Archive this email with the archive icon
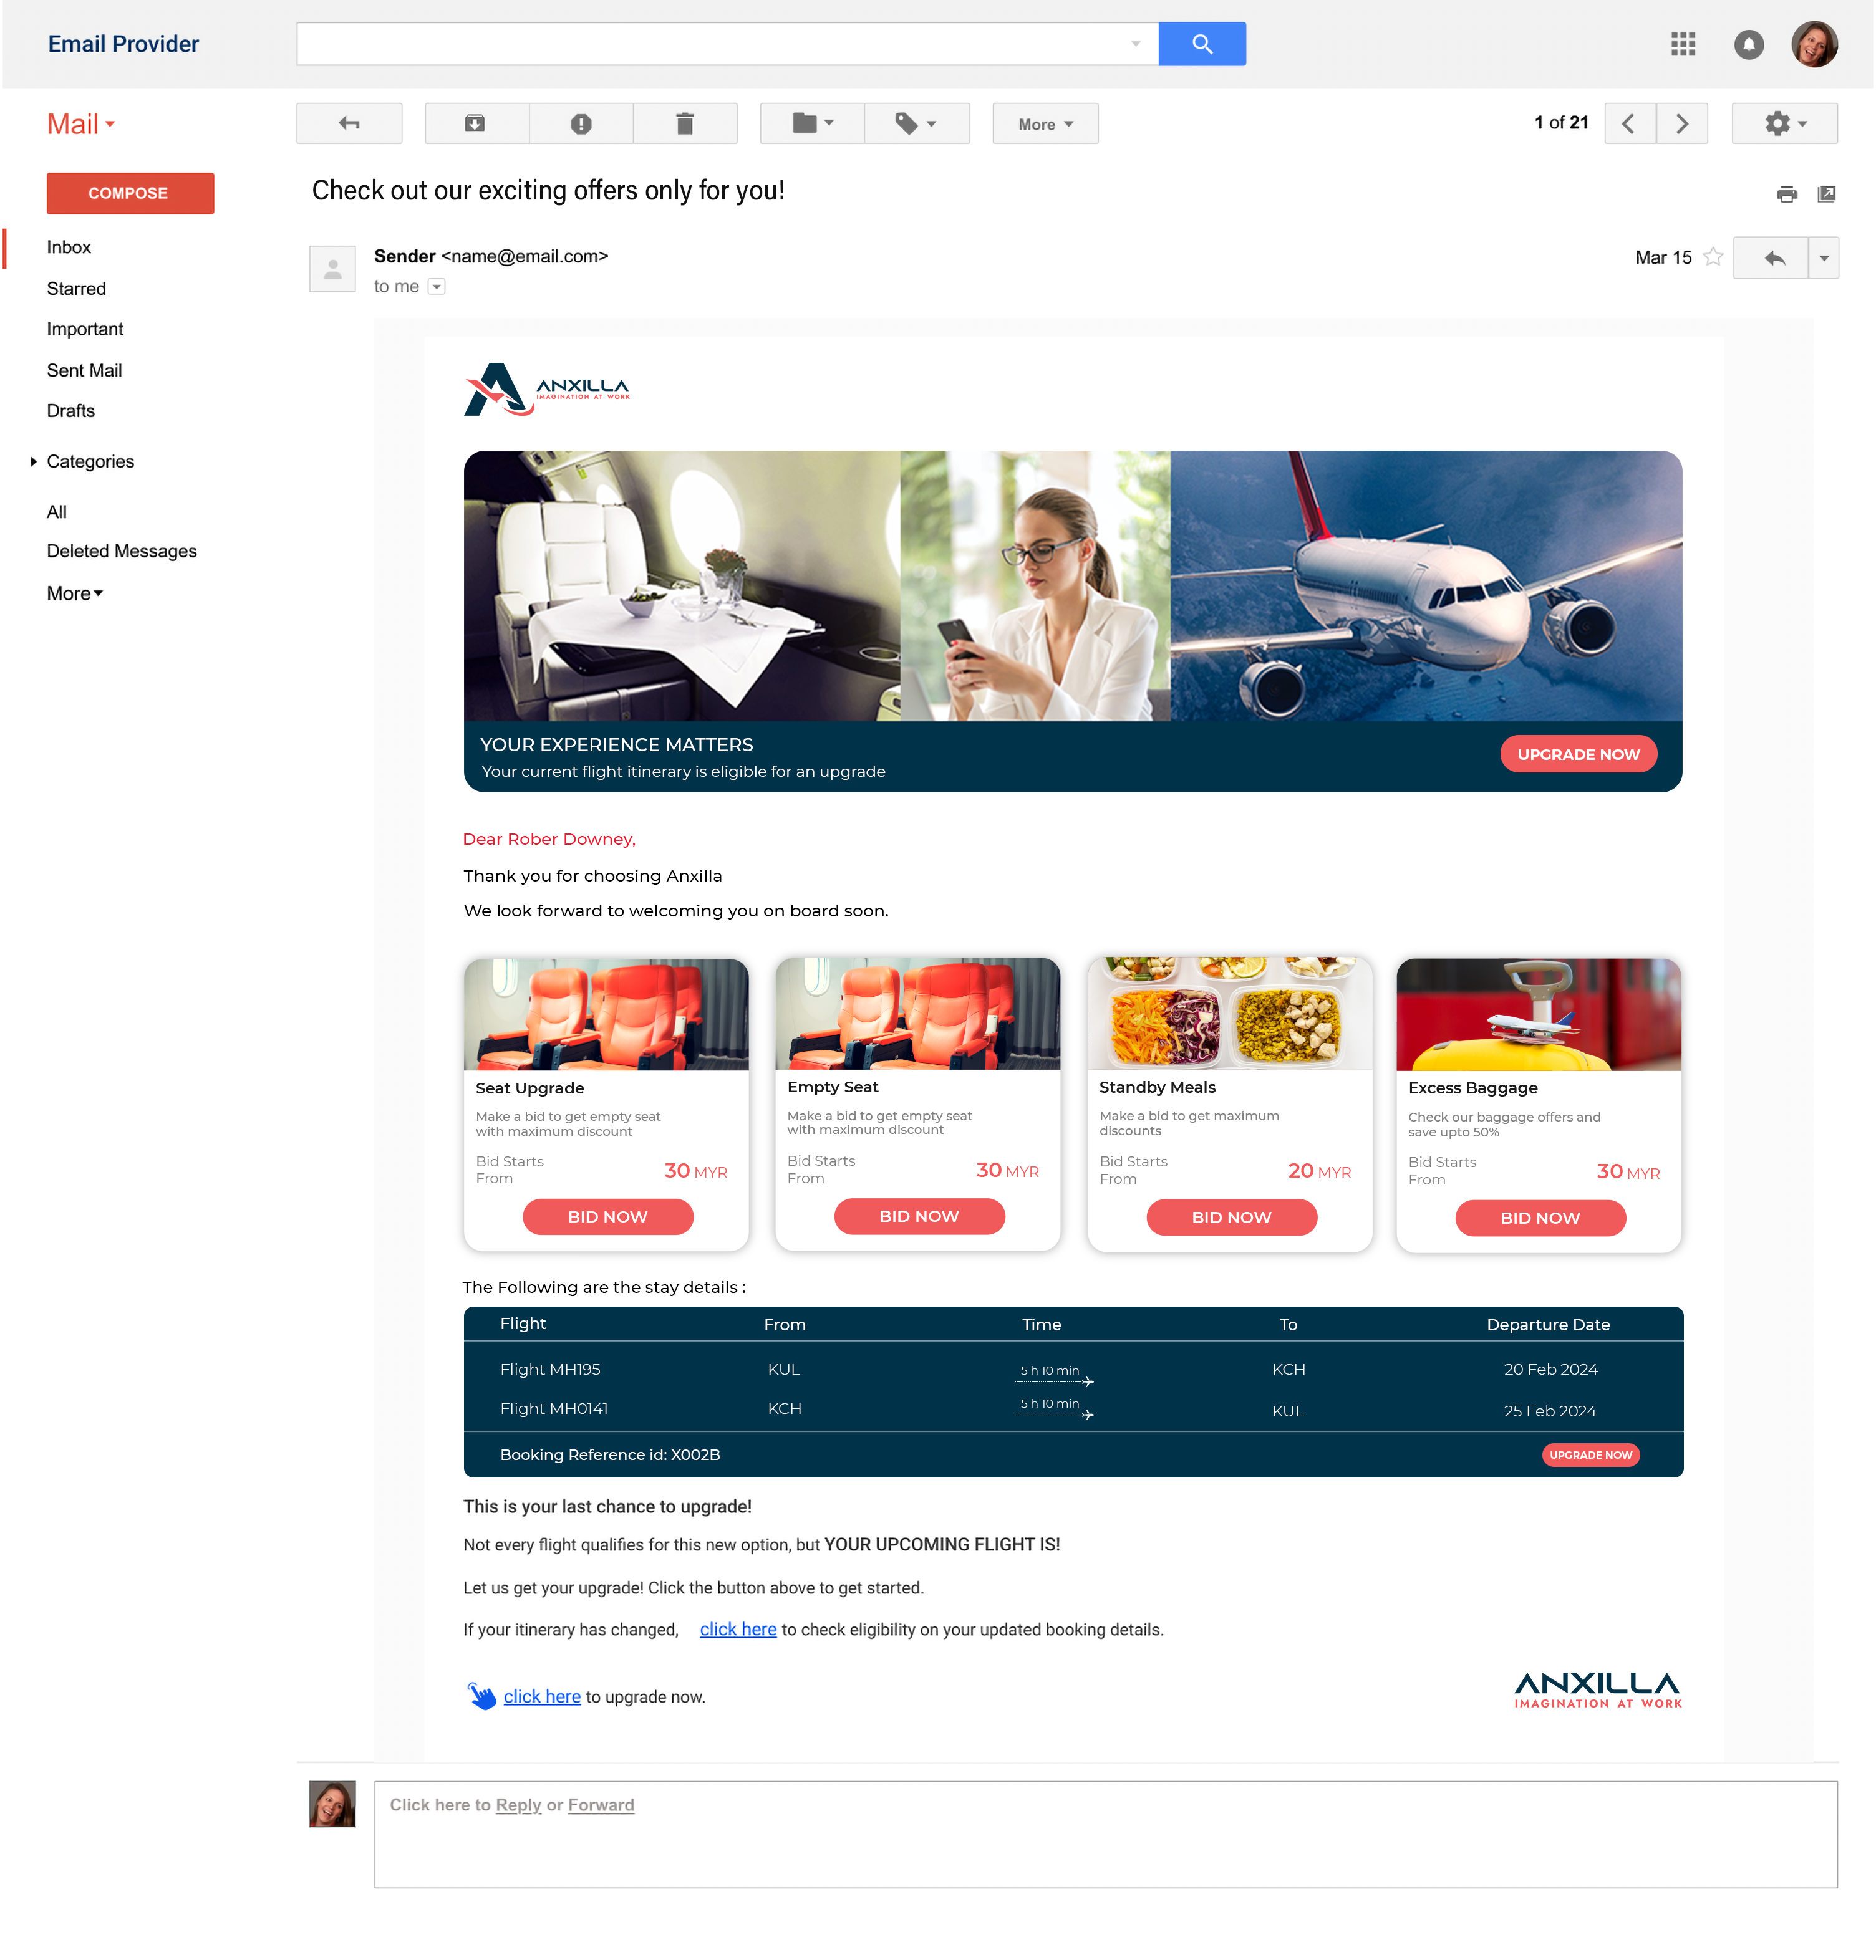 click(476, 123)
